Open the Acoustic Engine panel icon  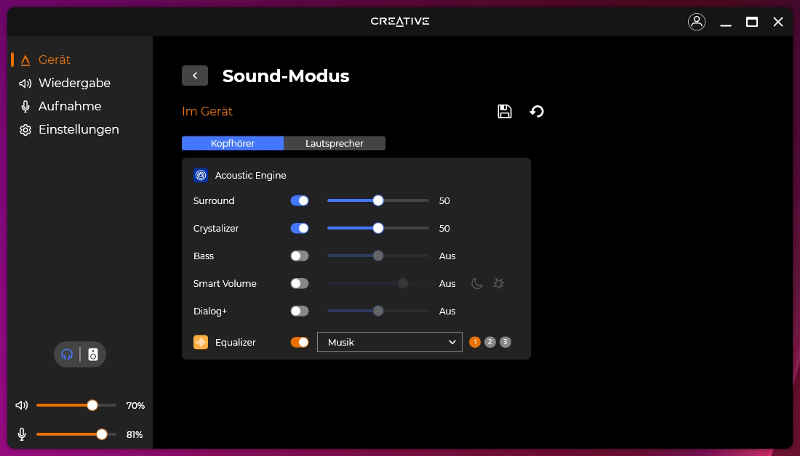(x=200, y=175)
